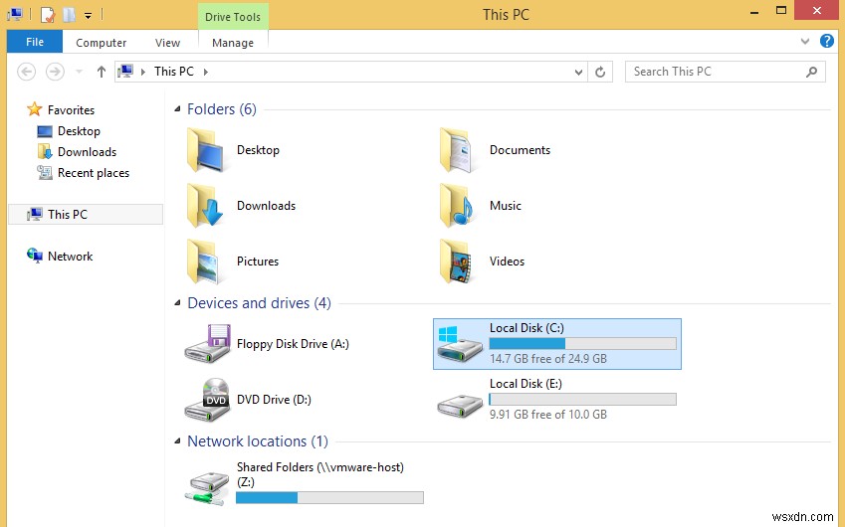Close the This PC window

(x=817, y=10)
